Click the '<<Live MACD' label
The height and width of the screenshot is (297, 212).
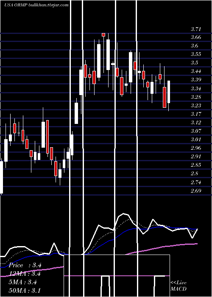(x=179, y=286)
